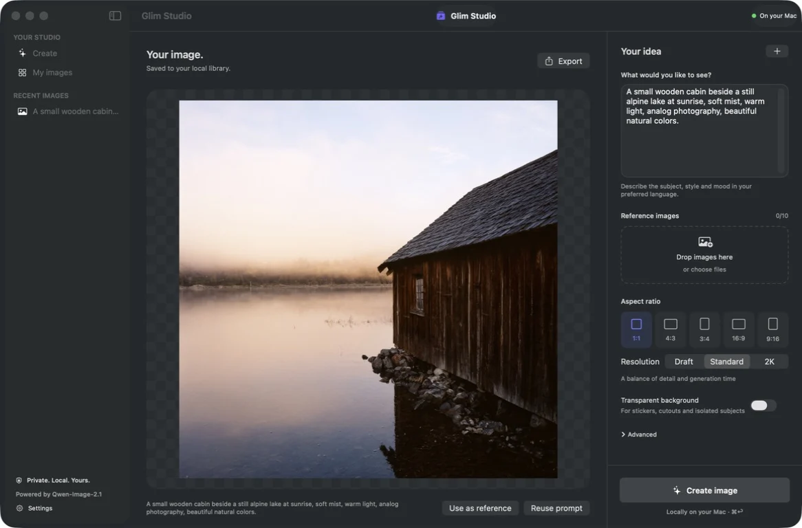The width and height of the screenshot is (802, 528).
Task: Switch resolution to Draft
Action: tap(684, 362)
